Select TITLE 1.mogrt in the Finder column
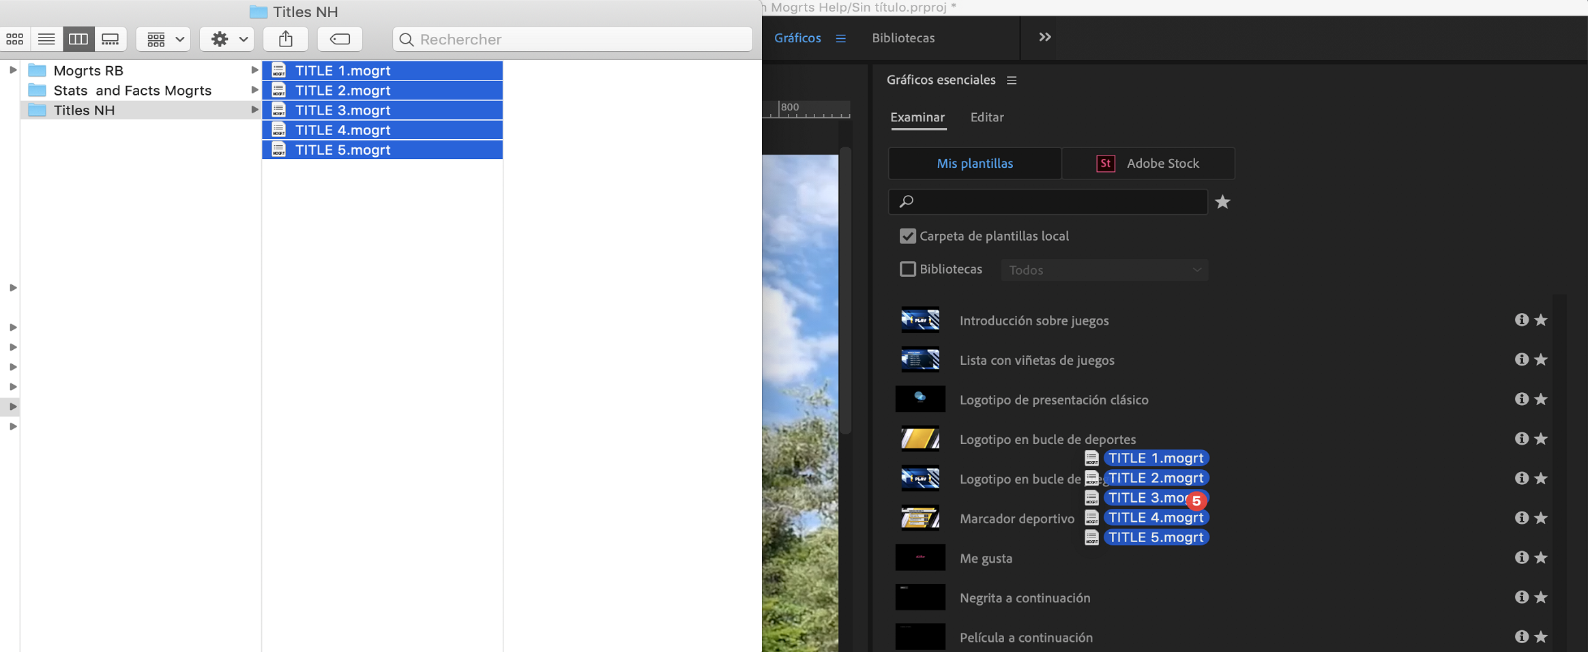The width and height of the screenshot is (1588, 652). 383,70
